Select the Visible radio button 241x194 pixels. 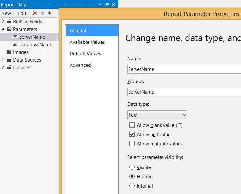132,167
